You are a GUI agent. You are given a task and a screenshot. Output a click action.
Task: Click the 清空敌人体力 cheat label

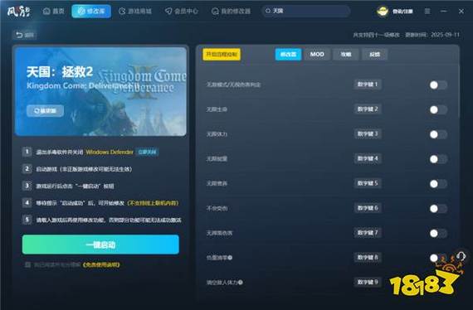[x=222, y=283]
